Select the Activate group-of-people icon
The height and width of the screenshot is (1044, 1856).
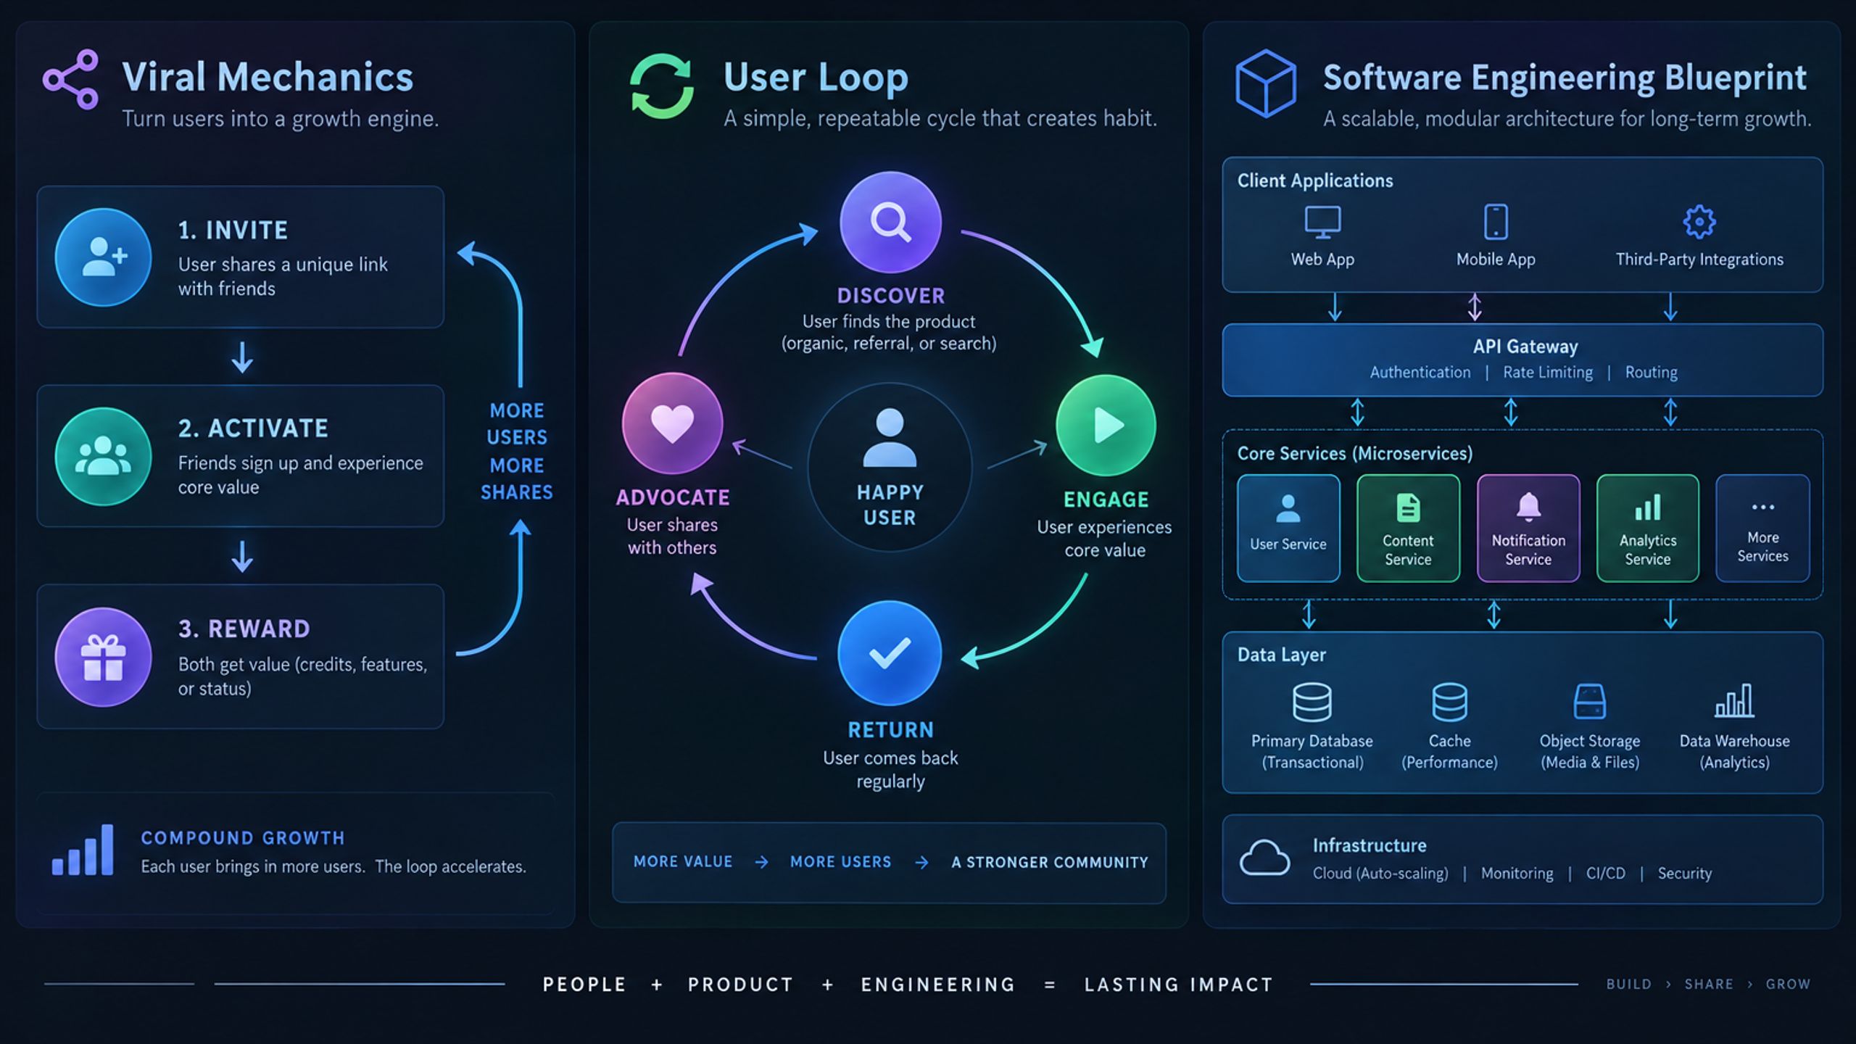[x=103, y=457]
